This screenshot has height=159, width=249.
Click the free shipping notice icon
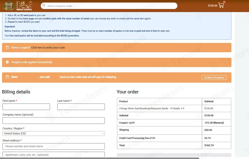coord(7,77)
